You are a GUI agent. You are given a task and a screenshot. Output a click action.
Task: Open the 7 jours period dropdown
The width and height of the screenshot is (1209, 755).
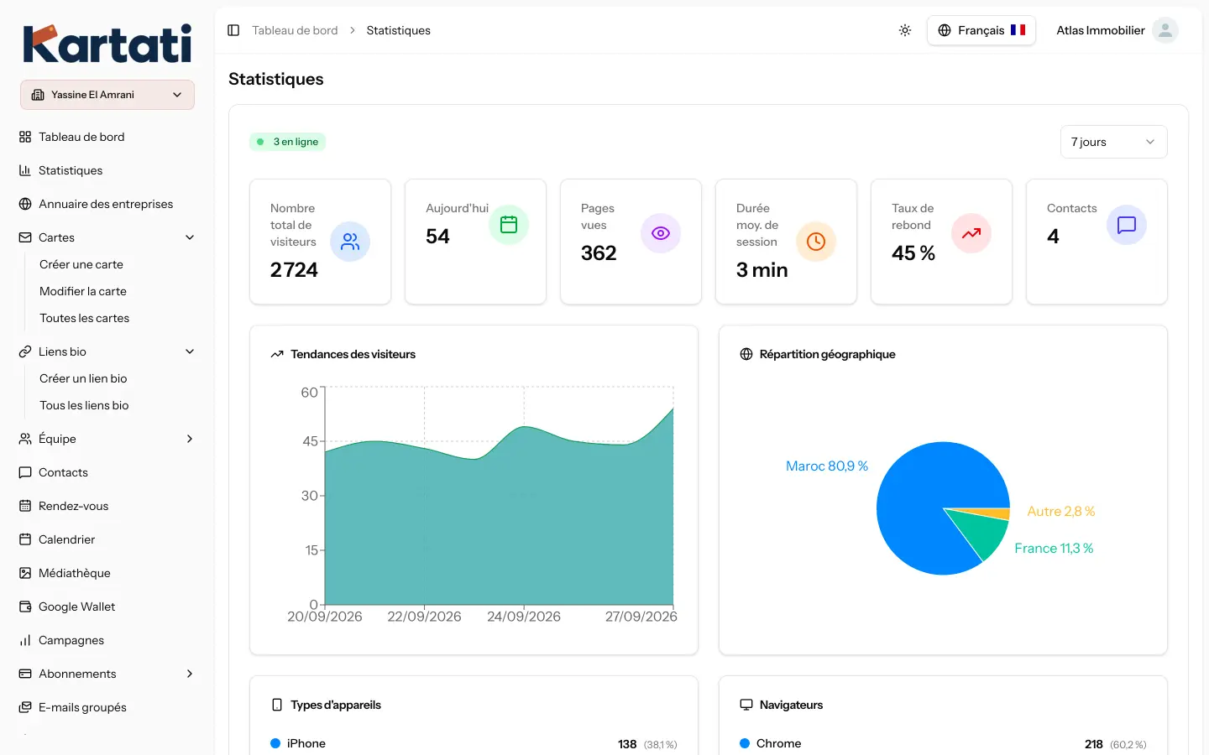coord(1113,142)
